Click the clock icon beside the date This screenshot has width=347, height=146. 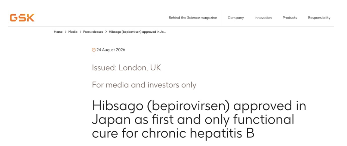tap(94, 50)
